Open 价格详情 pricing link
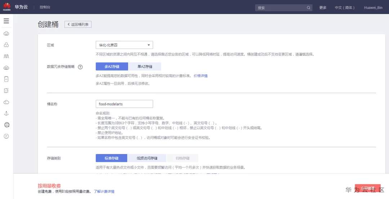389x199 pixels. pyautogui.click(x=201, y=76)
